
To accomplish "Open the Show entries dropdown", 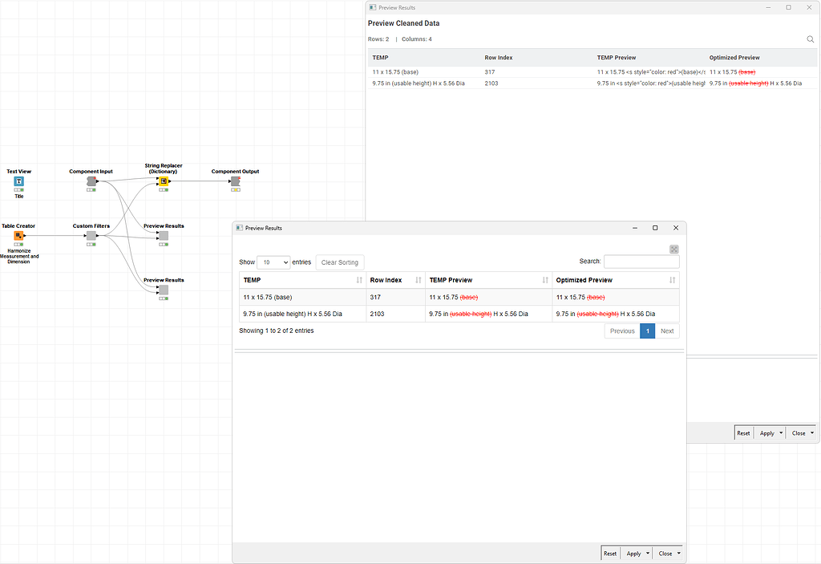I will pyautogui.click(x=273, y=262).
